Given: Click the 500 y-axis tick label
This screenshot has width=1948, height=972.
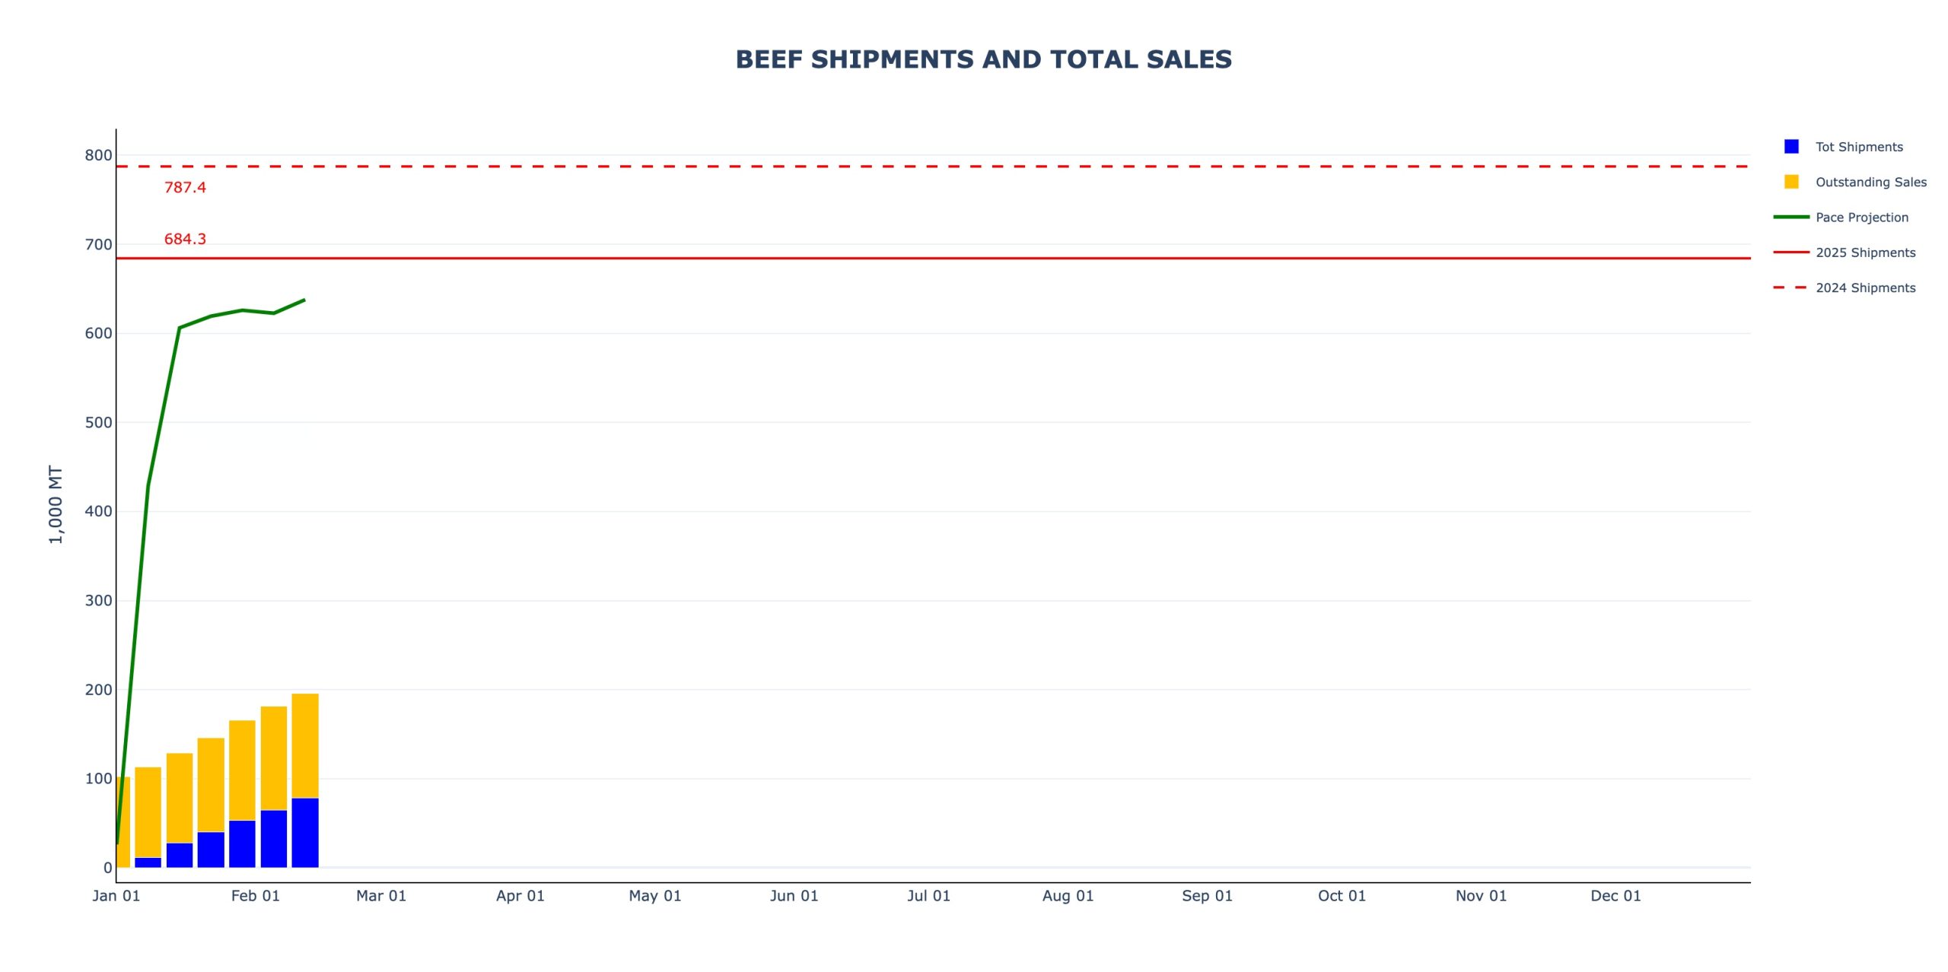Looking at the screenshot, I should pyautogui.click(x=98, y=423).
